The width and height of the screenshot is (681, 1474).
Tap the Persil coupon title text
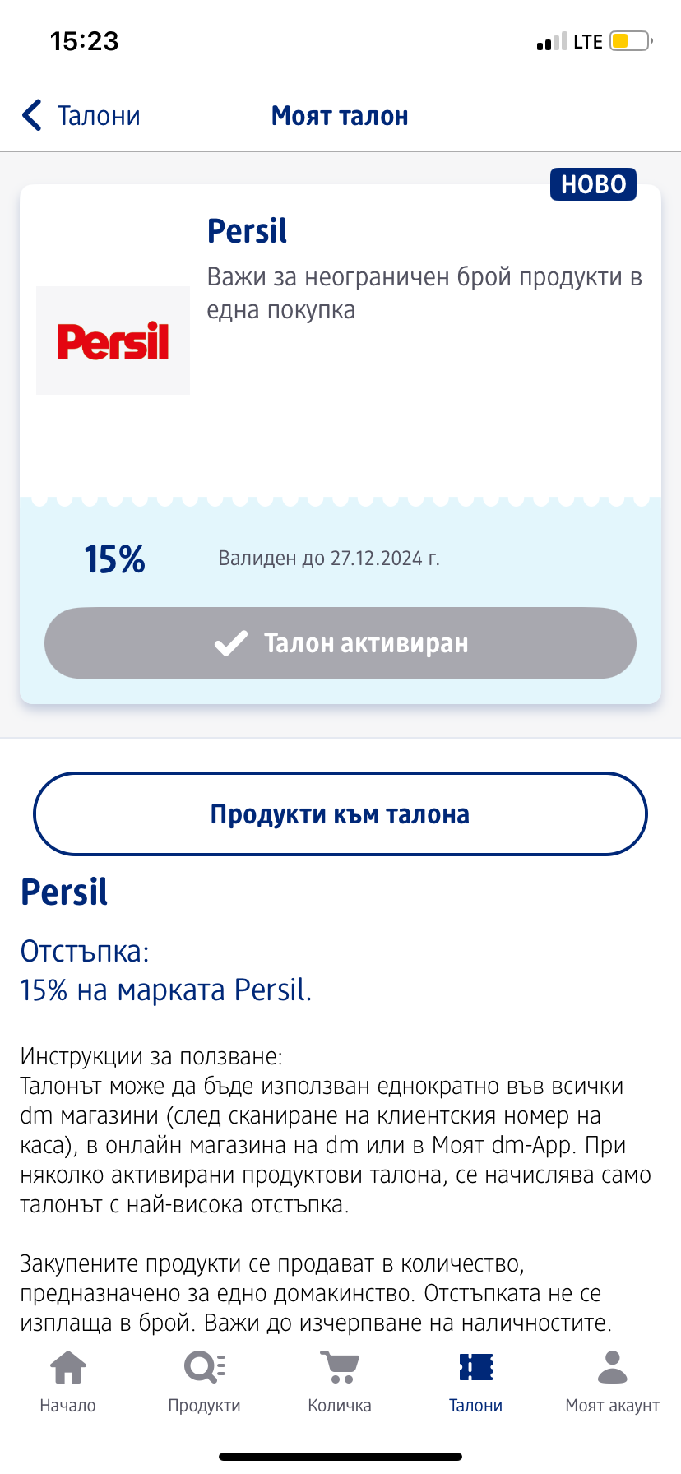(x=247, y=231)
